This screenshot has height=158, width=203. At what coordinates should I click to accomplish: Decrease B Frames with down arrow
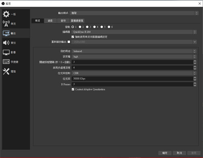tap(195, 86)
